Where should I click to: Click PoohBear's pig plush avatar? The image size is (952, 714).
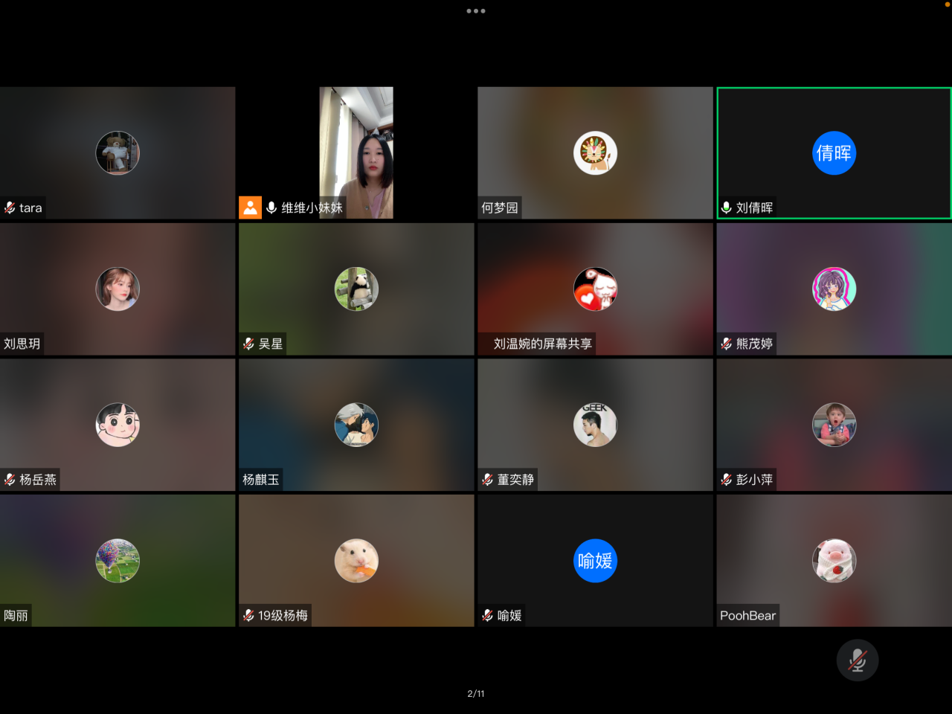point(834,561)
